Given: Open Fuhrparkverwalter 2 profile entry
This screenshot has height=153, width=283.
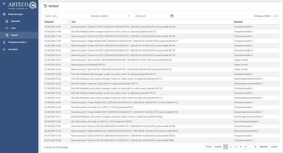Looking at the screenshot, I should tap(17, 42).
